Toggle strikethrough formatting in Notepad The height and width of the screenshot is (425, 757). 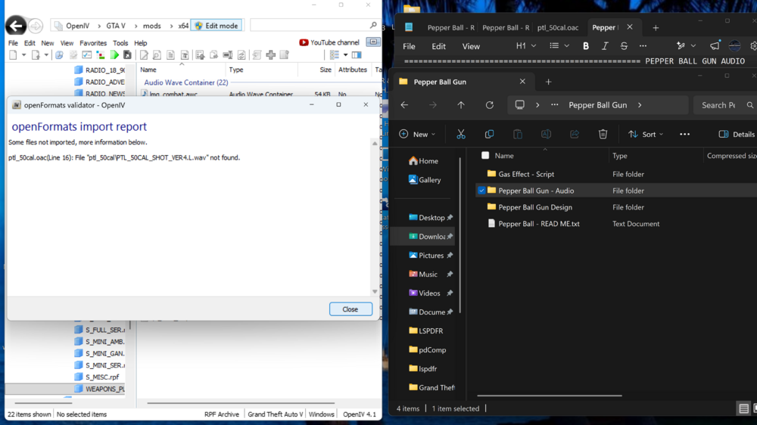624,46
